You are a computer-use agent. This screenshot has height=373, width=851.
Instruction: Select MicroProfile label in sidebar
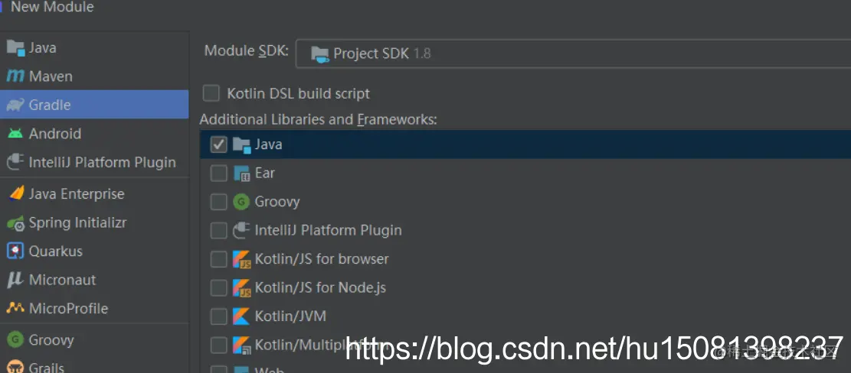click(69, 309)
